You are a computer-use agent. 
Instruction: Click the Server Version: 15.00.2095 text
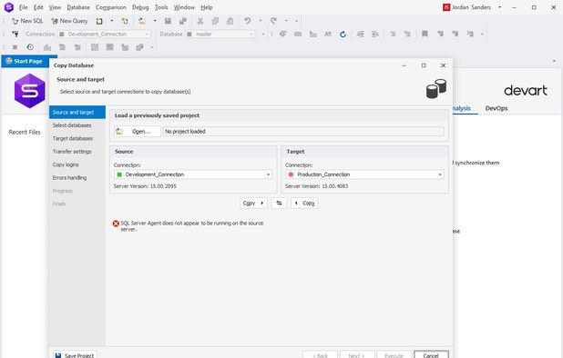[x=145, y=186]
